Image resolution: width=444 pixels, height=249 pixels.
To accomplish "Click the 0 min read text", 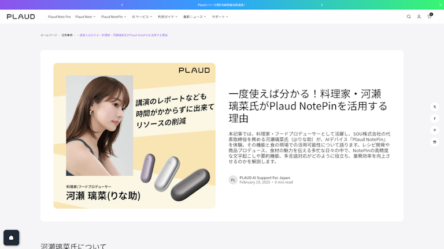I will [283, 182].
